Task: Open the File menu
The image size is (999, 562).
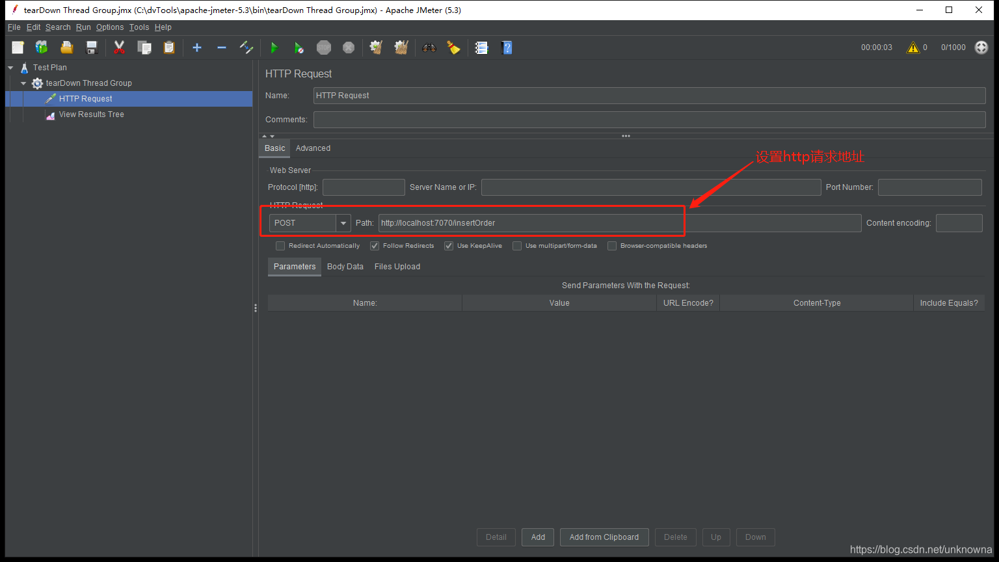Action: tap(14, 27)
